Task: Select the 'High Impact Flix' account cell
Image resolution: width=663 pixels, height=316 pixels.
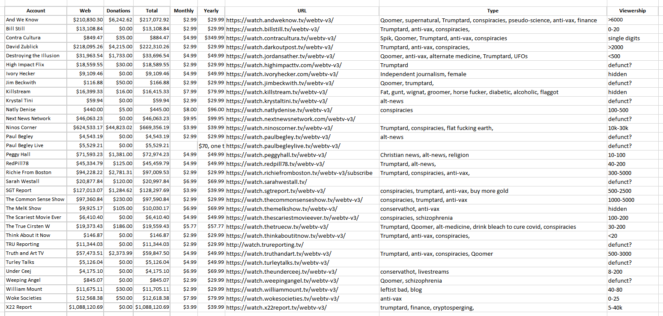Action: (36, 65)
